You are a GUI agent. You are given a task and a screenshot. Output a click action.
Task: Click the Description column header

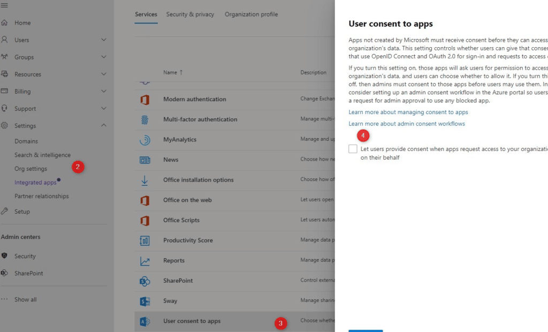314,72
